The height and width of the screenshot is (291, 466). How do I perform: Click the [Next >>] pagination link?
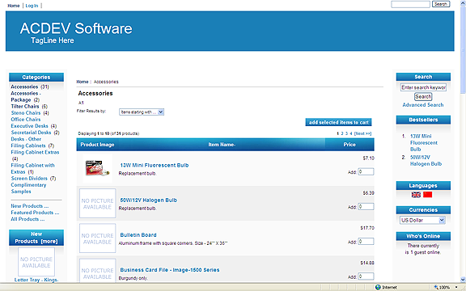pyautogui.click(x=362, y=133)
